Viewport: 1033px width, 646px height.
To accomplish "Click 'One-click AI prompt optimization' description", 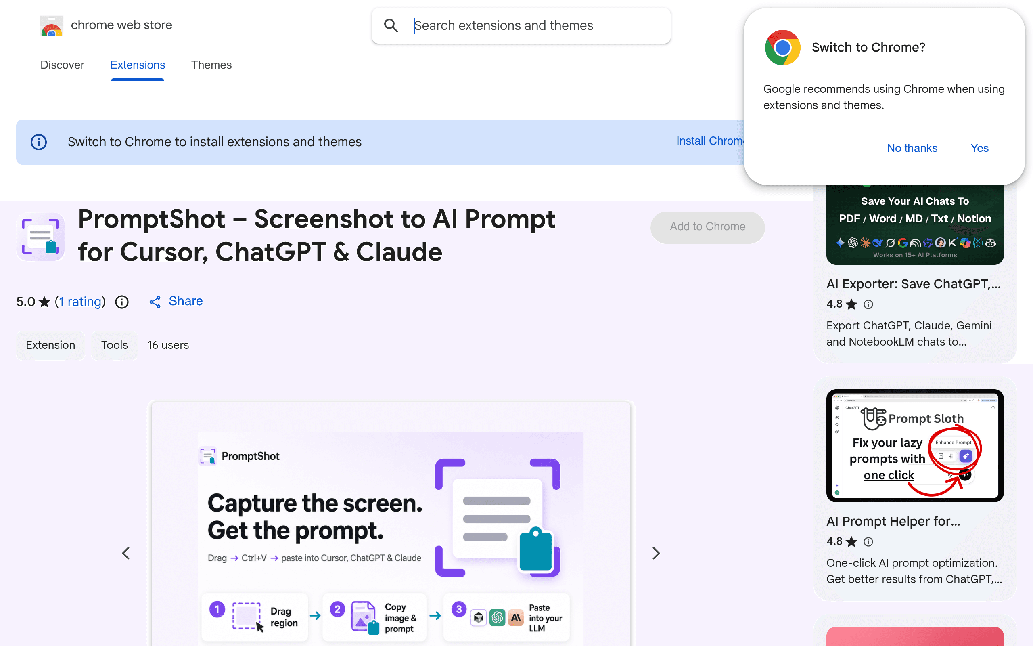I will click(x=914, y=571).
